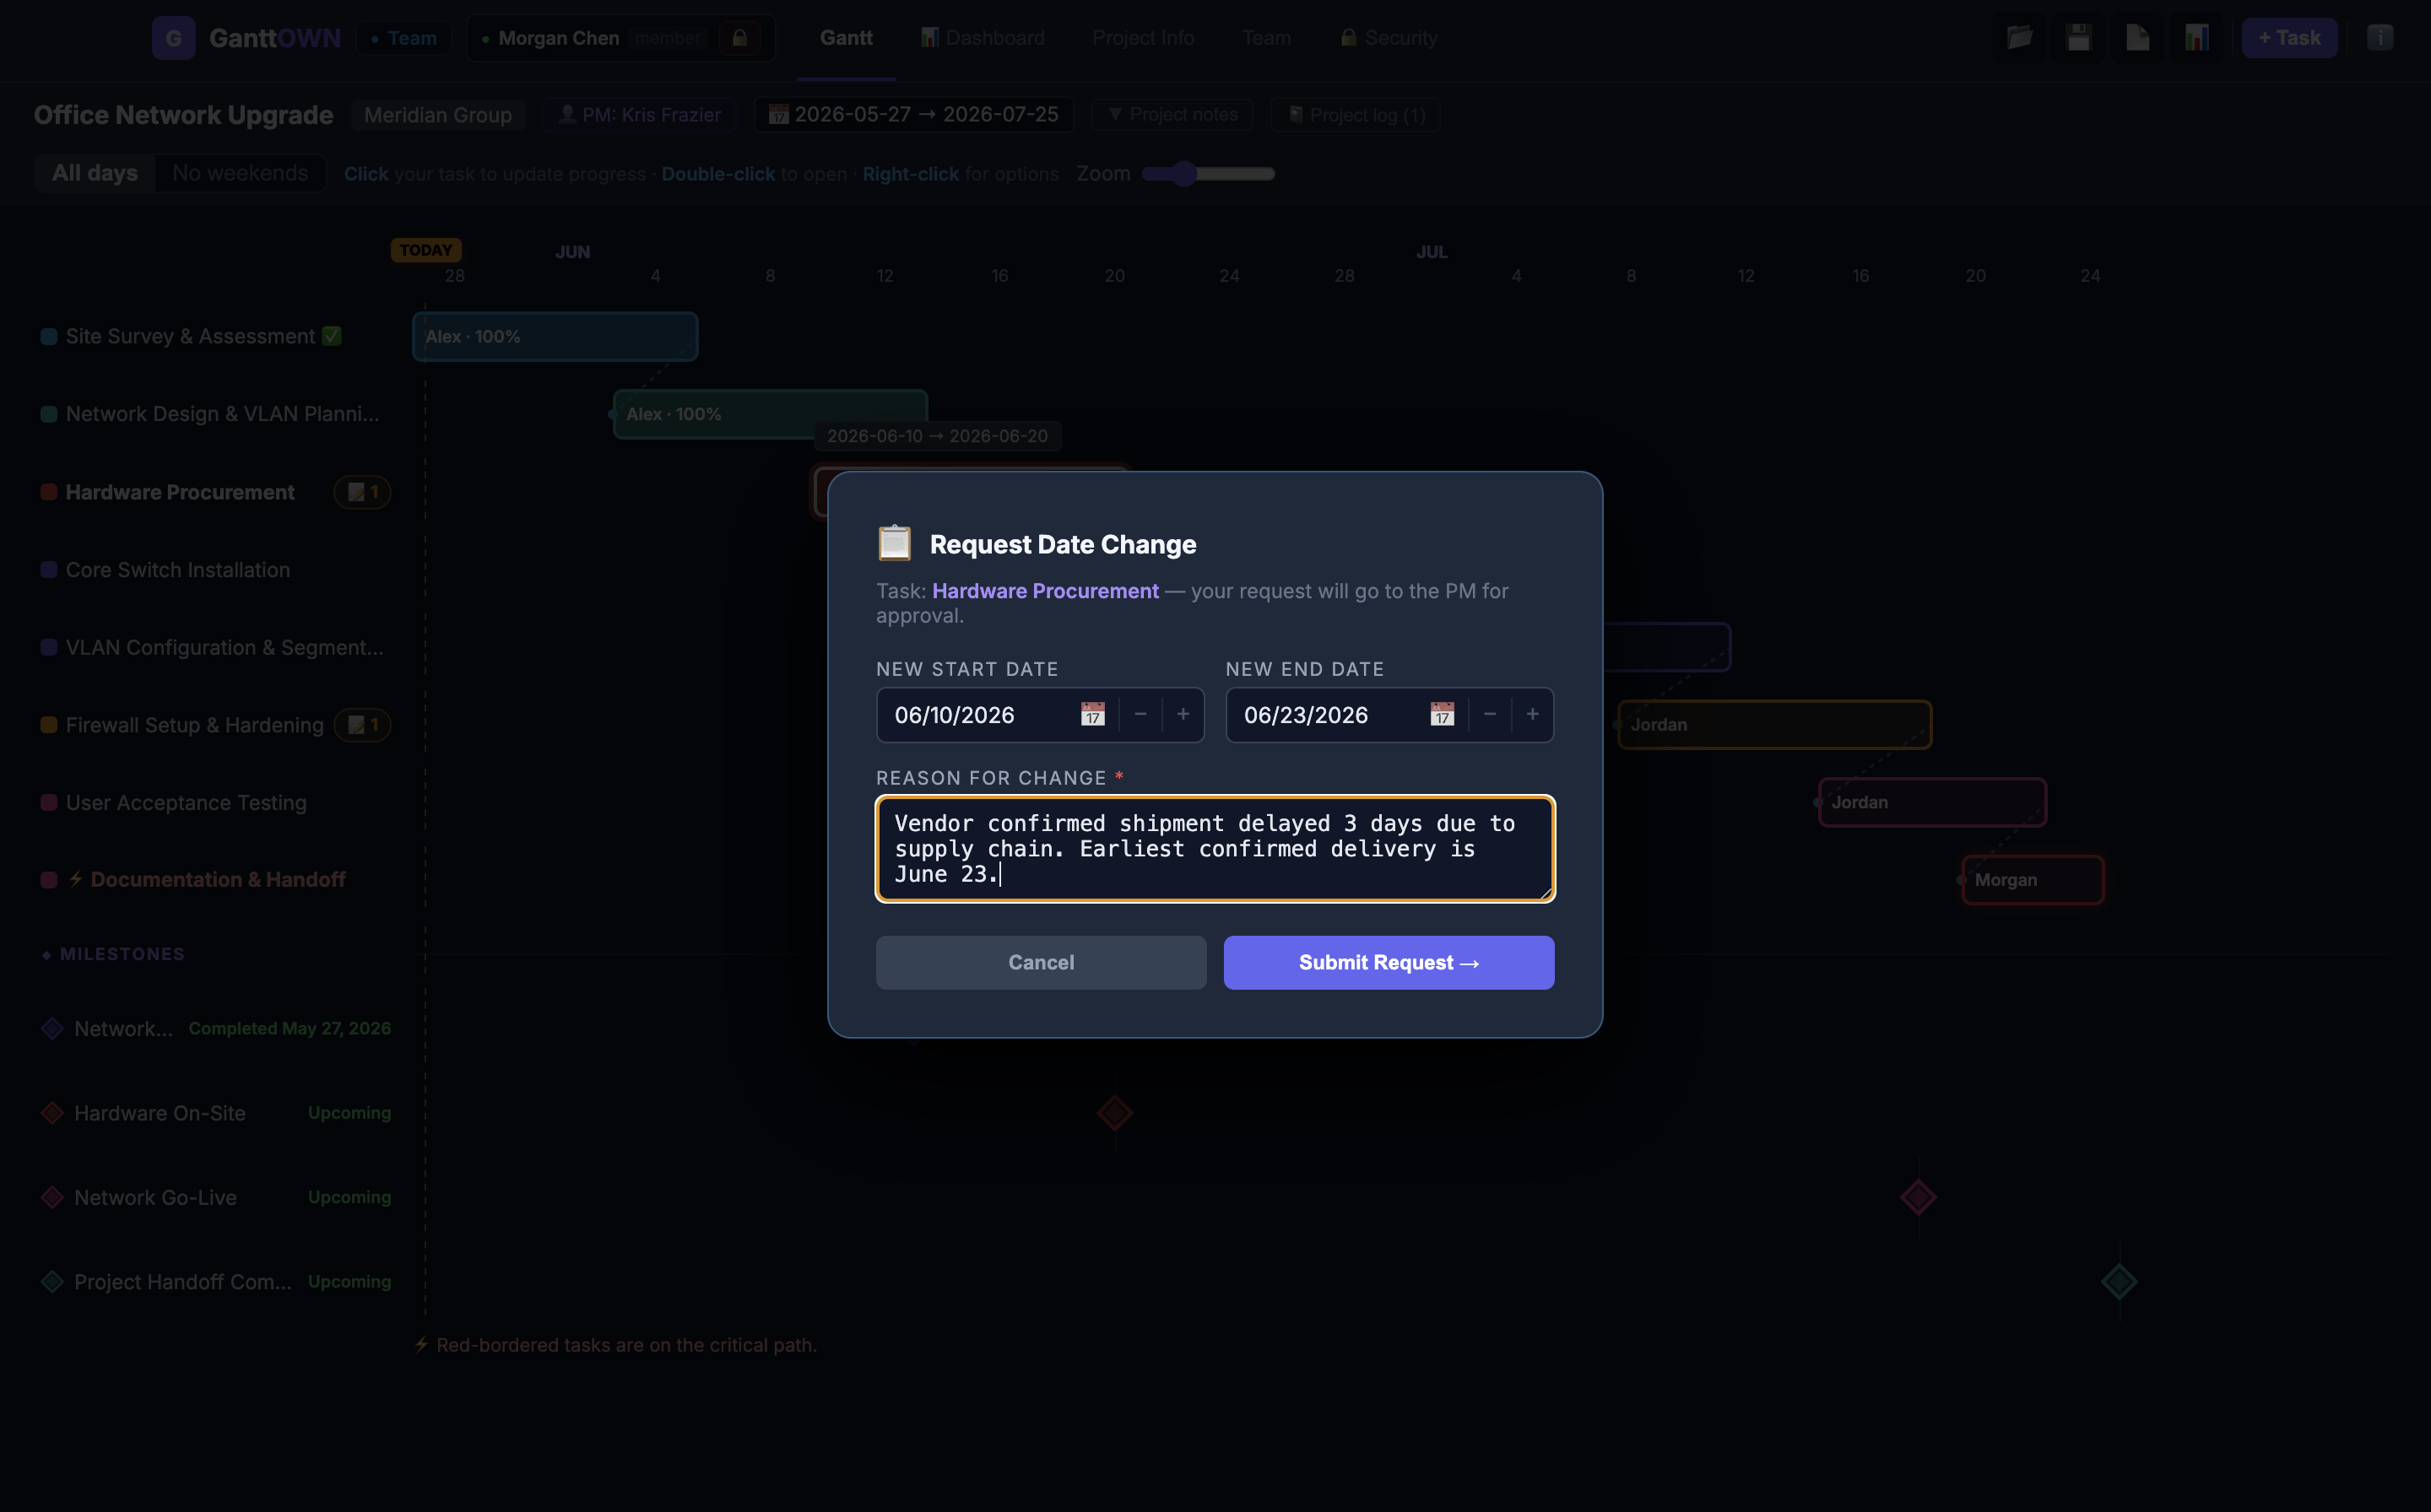Go to the Team tab

coord(1266,38)
